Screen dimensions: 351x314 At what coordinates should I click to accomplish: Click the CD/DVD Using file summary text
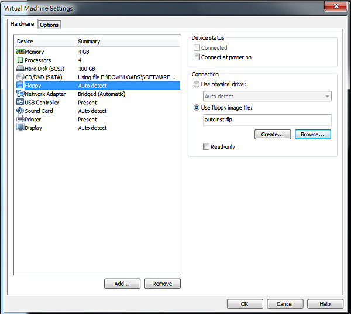tap(127, 77)
